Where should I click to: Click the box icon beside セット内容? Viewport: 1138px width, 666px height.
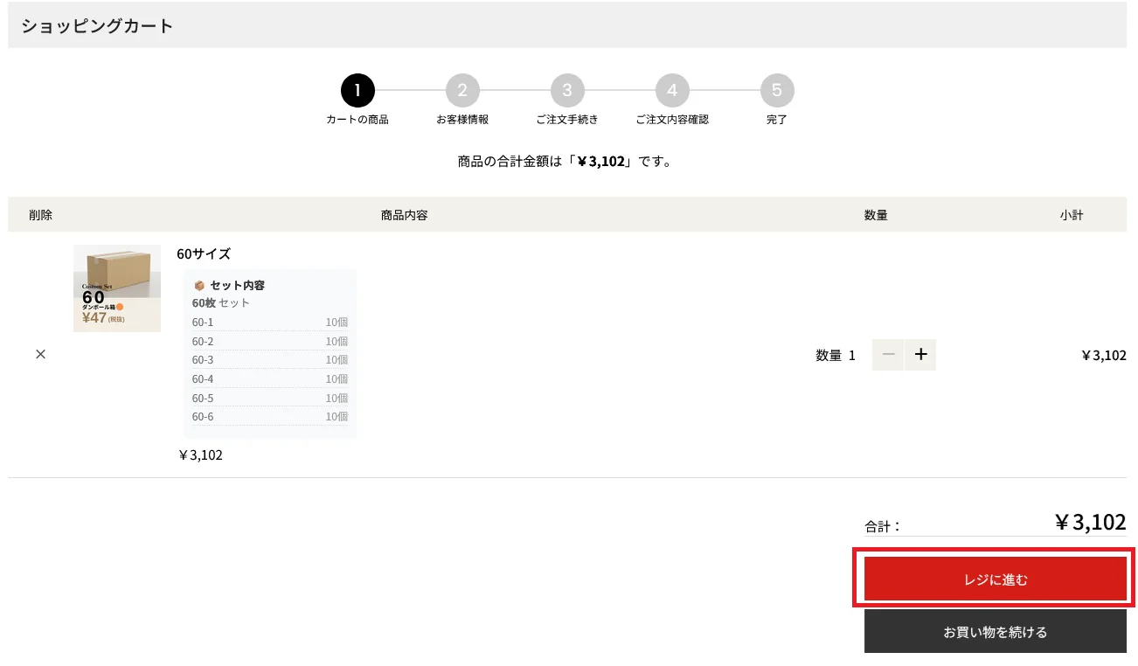point(199,286)
